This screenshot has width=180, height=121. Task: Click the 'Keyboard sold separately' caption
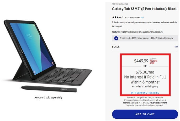point(49,98)
